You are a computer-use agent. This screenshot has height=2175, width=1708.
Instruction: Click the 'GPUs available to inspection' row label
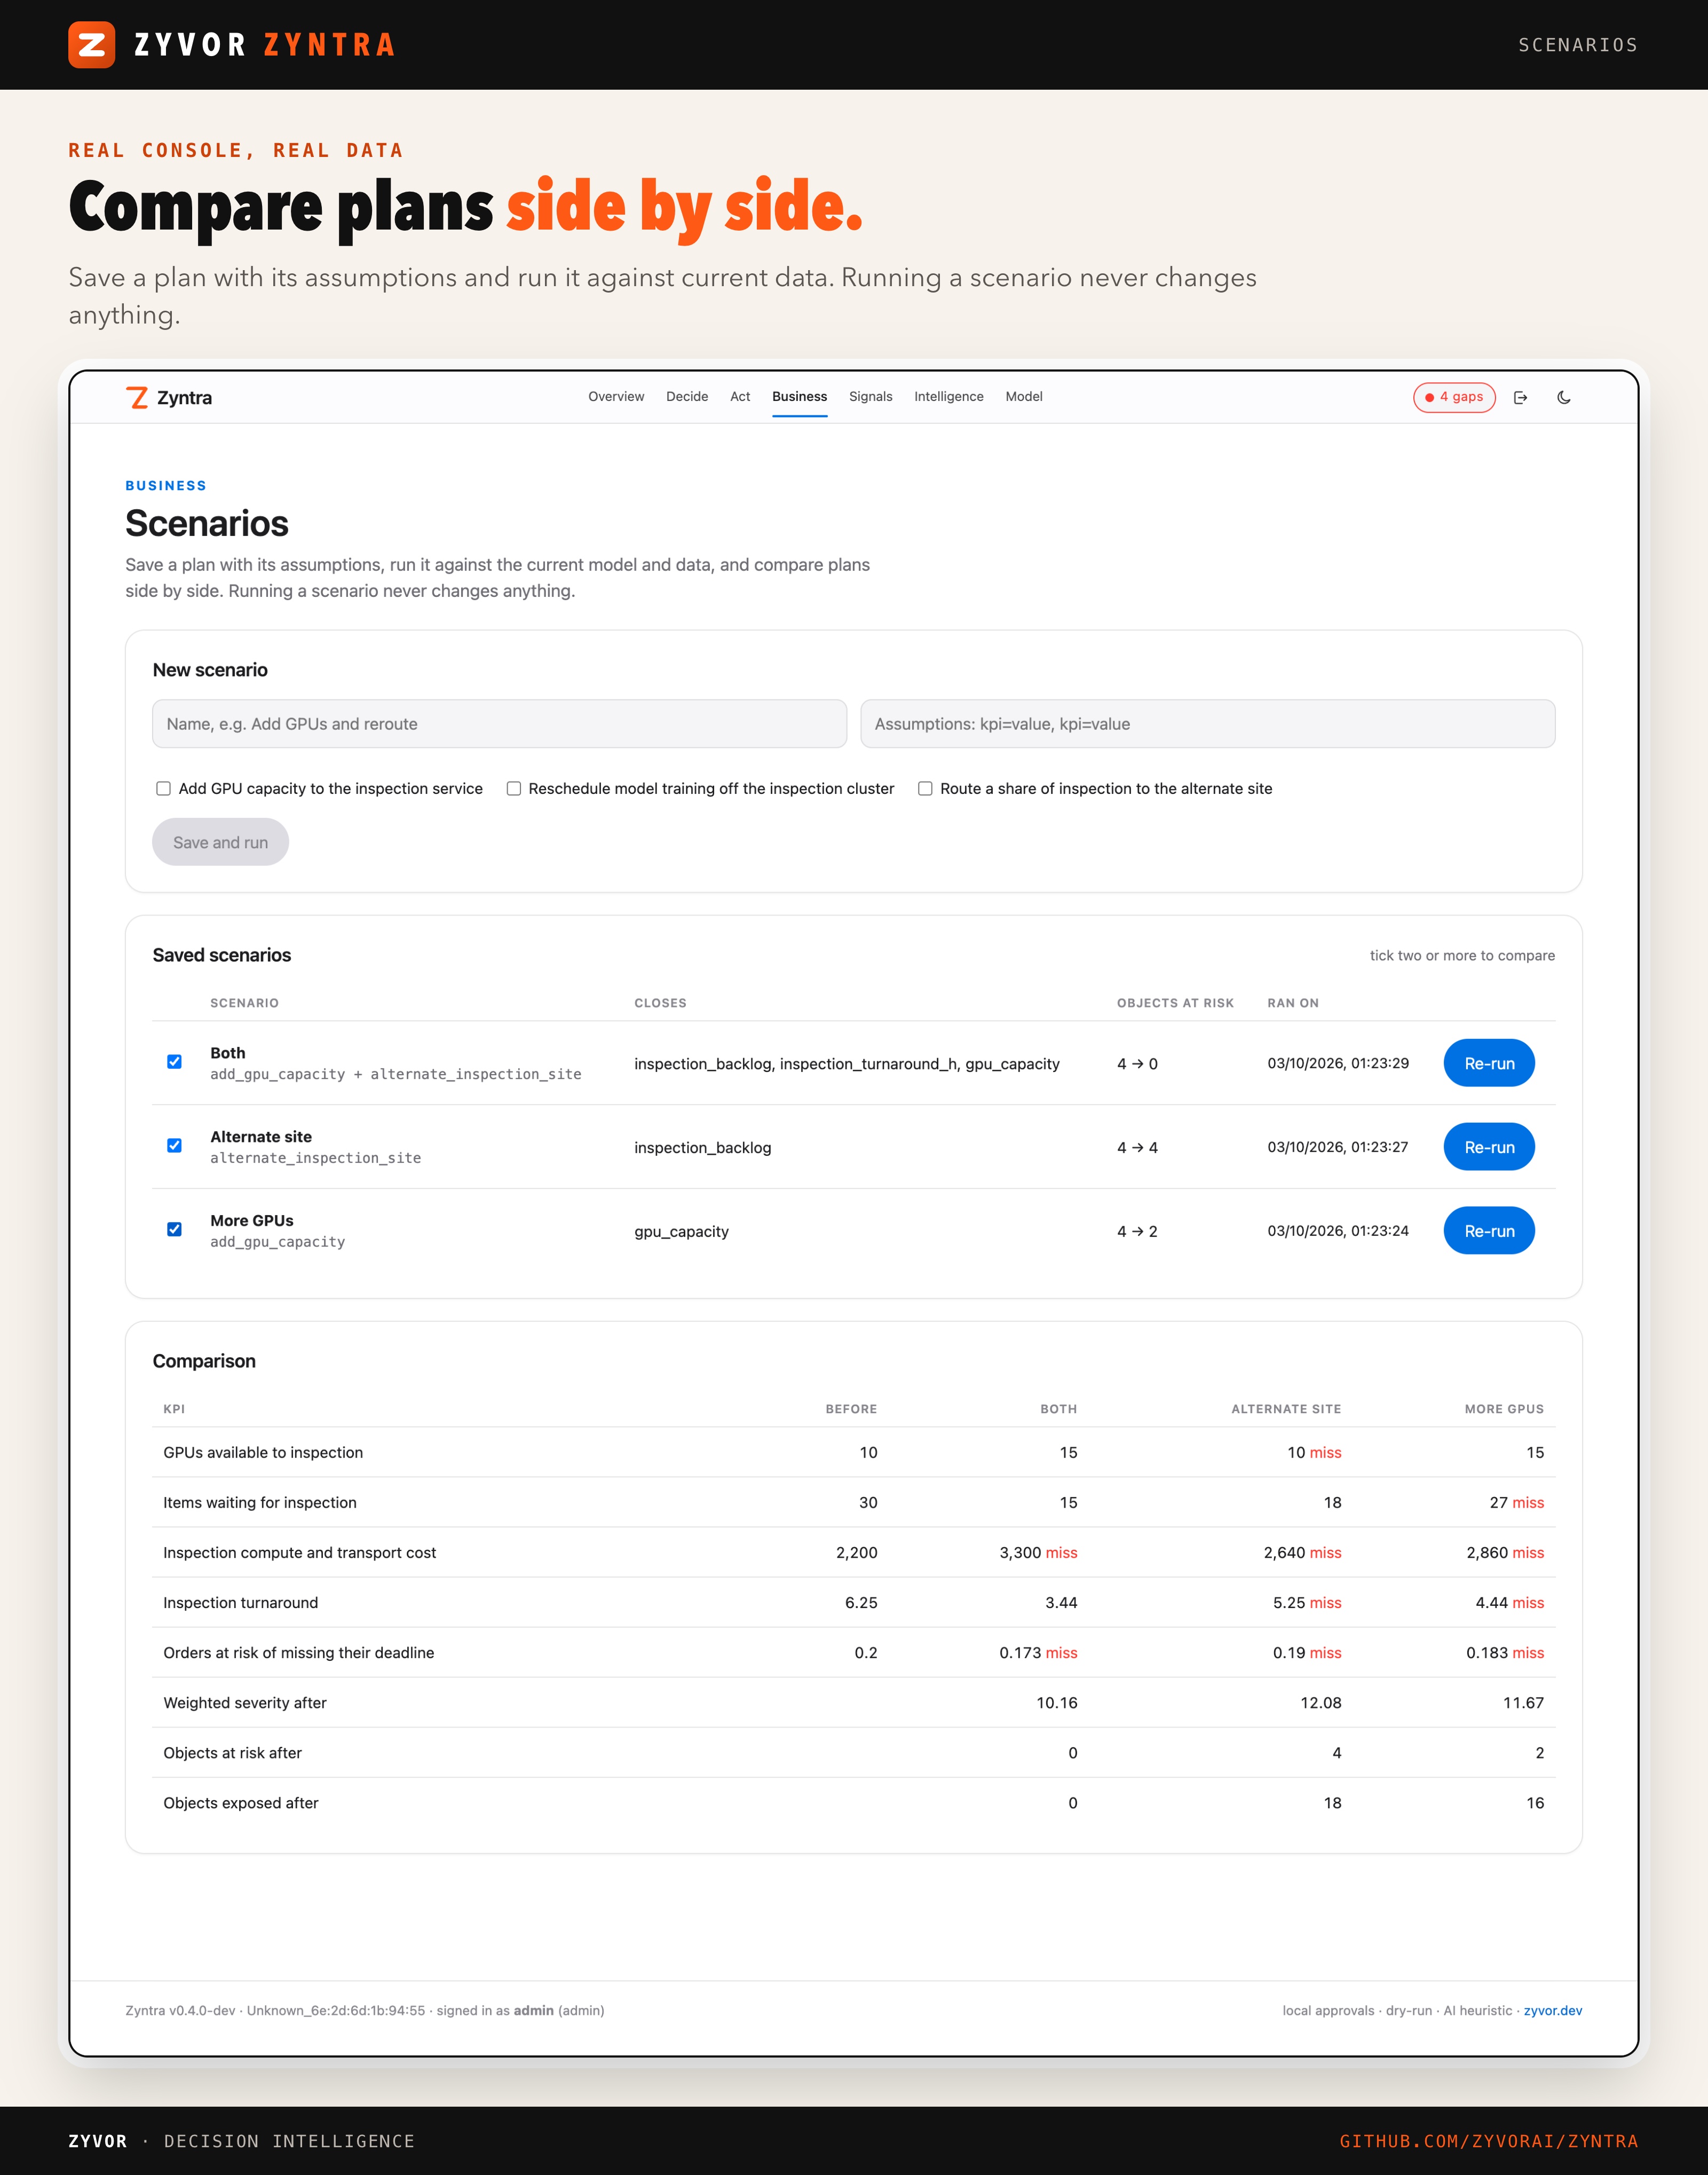pyautogui.click(x=263, y=1452)
